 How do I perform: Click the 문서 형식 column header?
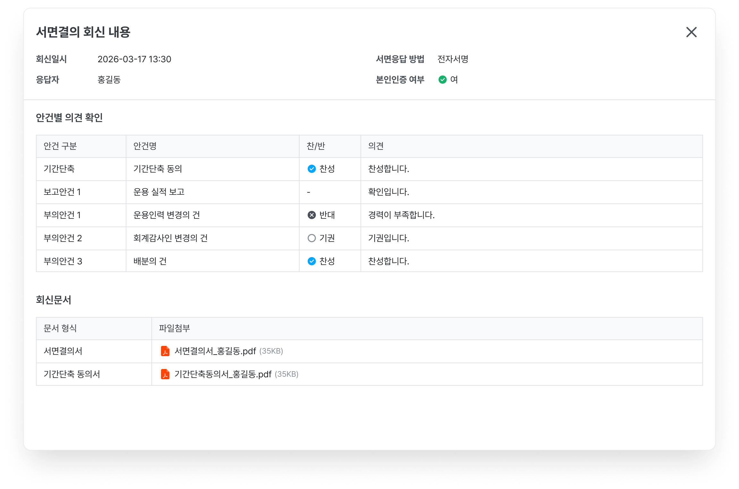point(60,328)
